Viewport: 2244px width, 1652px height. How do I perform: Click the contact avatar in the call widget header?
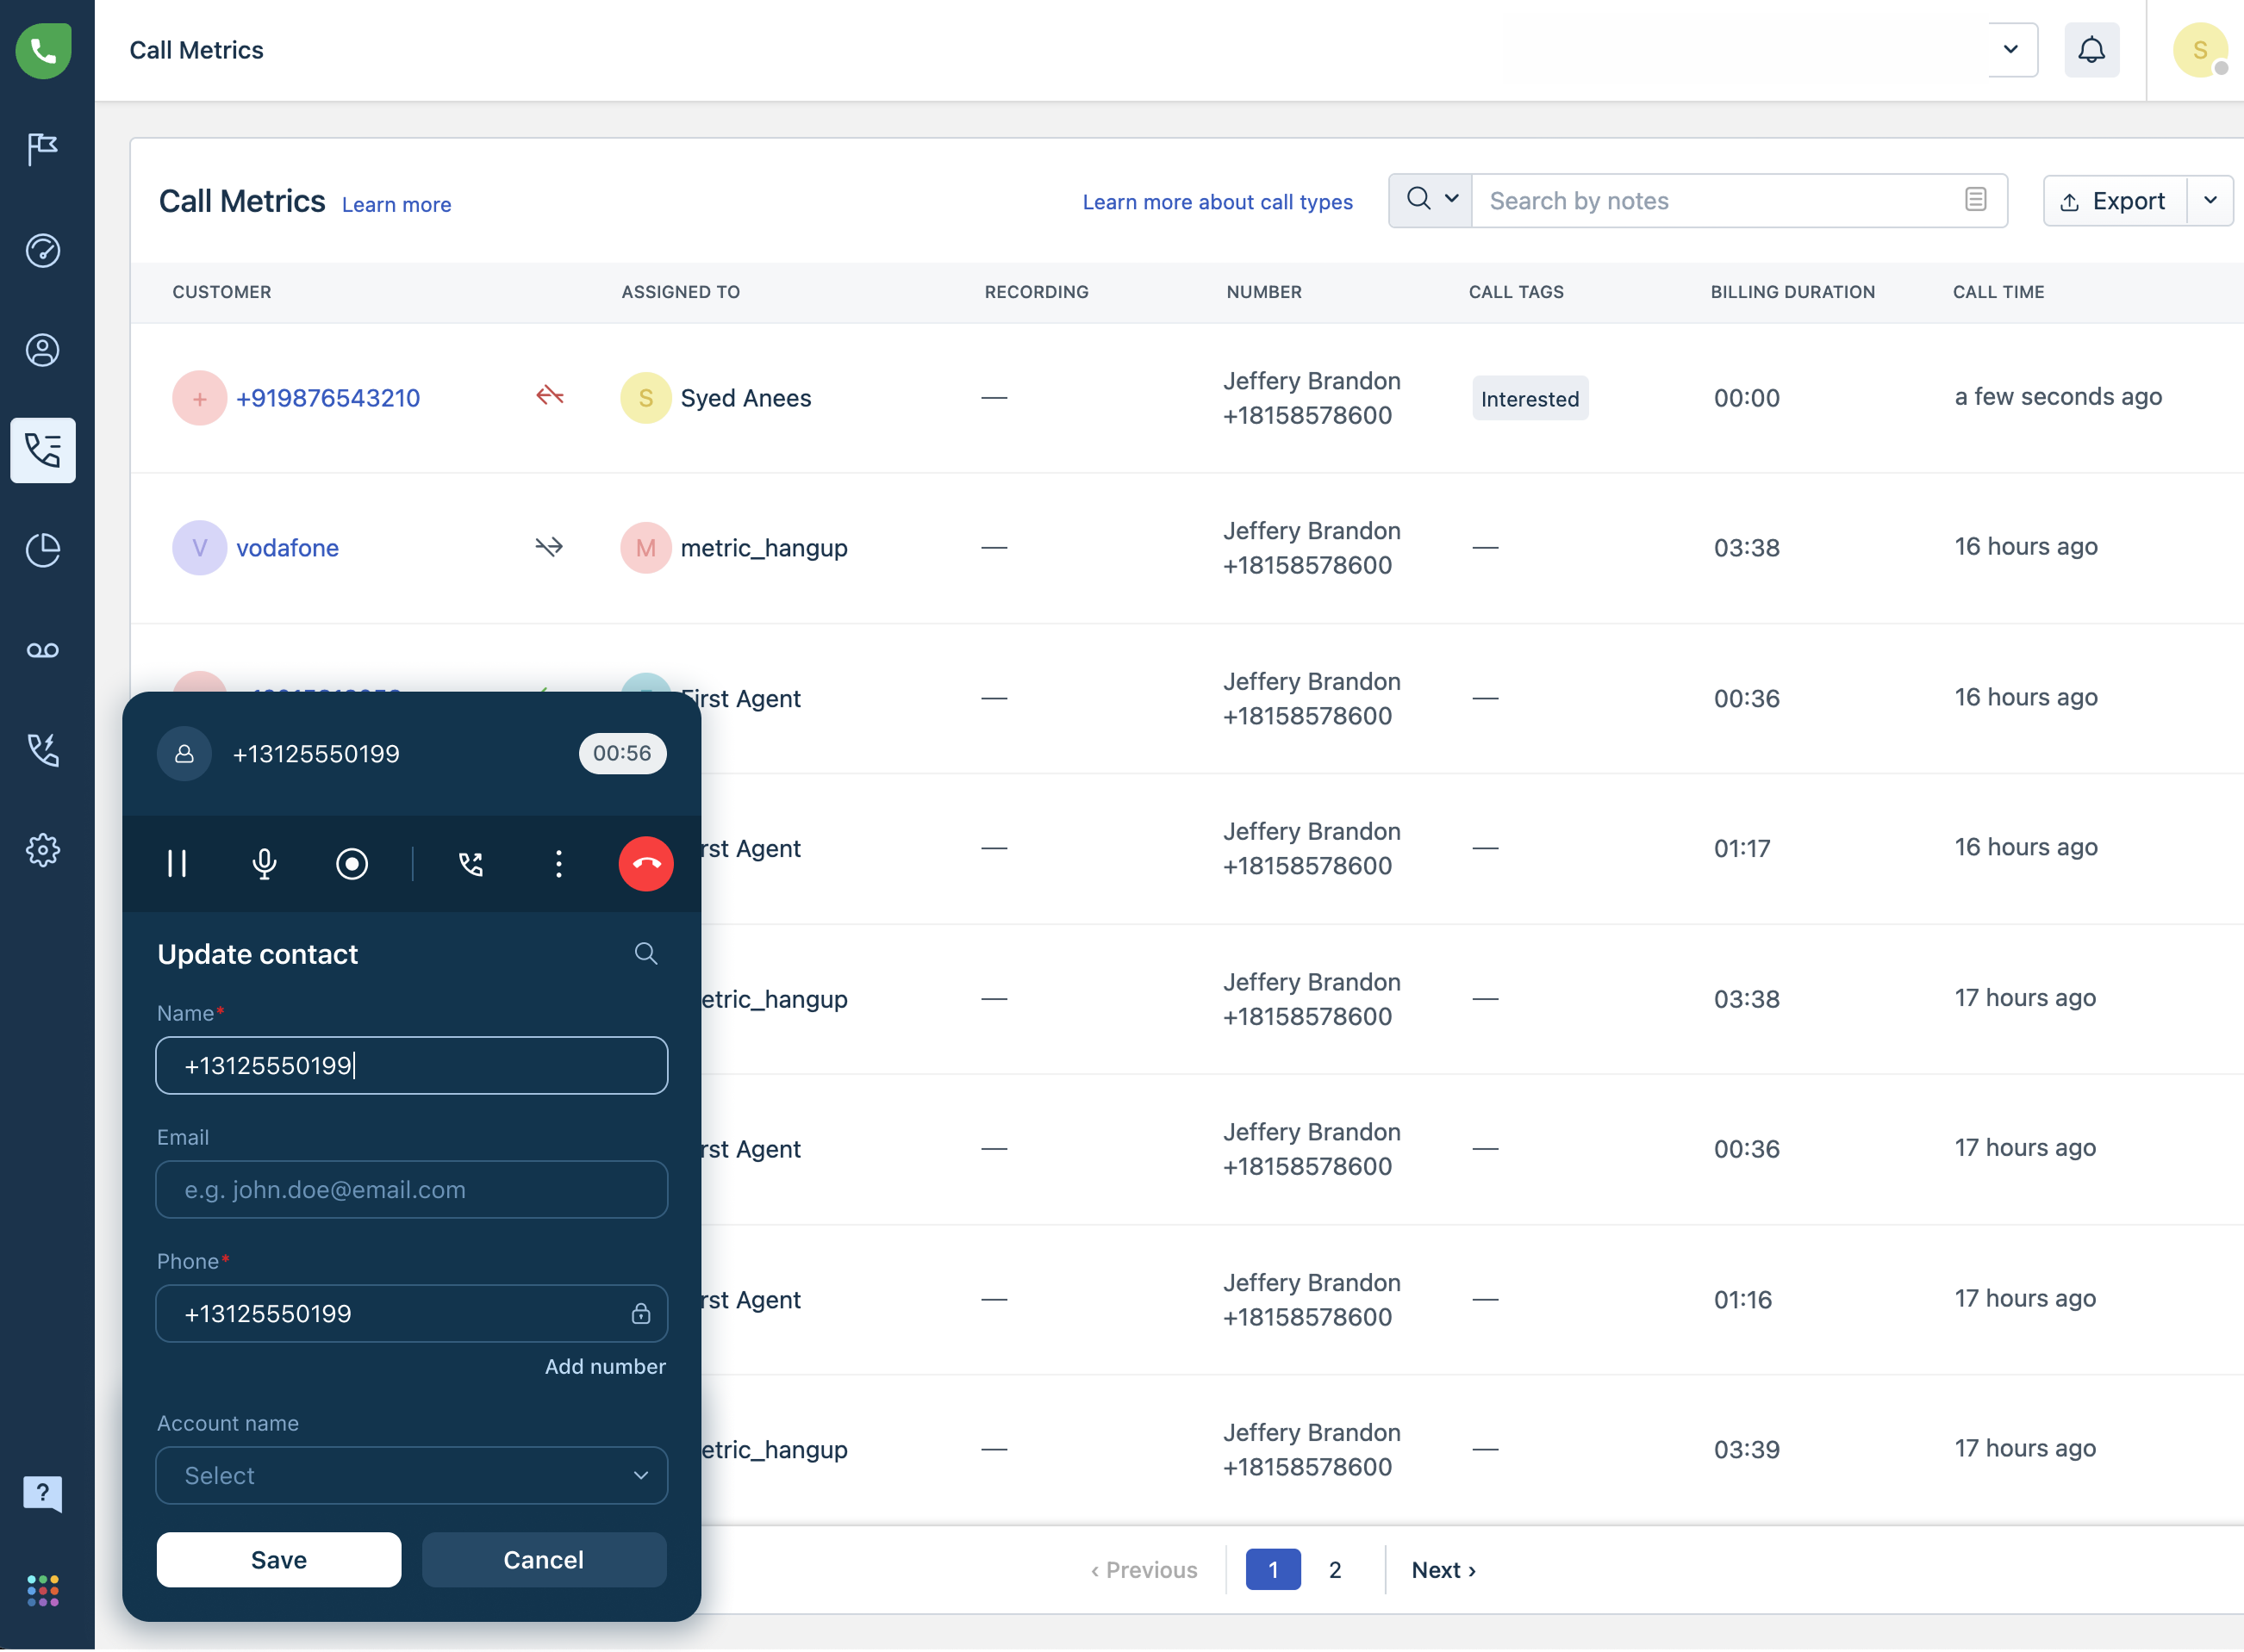[184, 753]
